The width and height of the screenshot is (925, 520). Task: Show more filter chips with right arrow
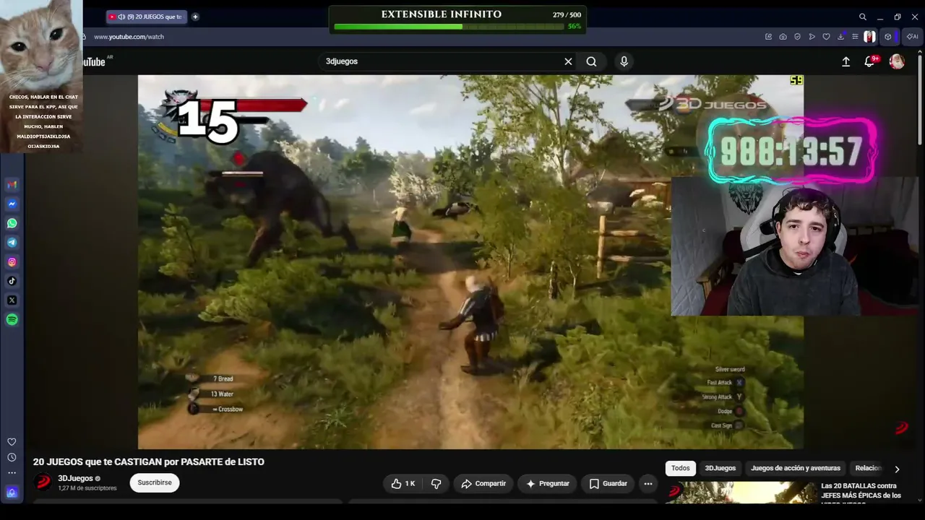pos(897,469)
